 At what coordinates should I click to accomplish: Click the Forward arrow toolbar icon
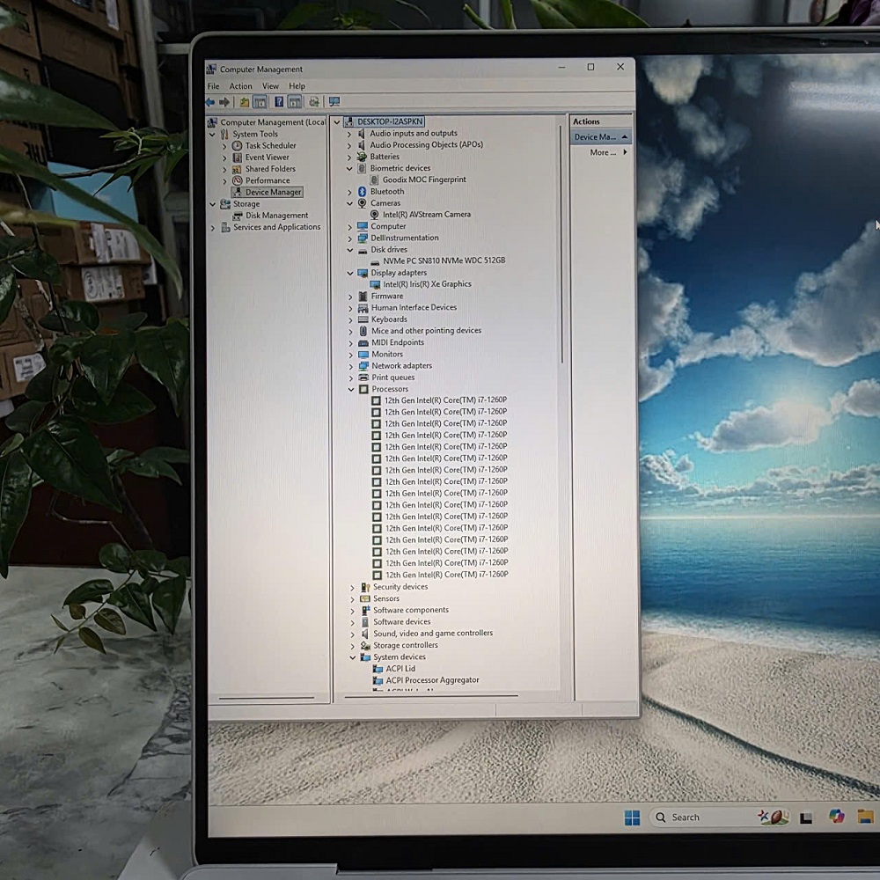pyautogui.click(x=224, y=101)
